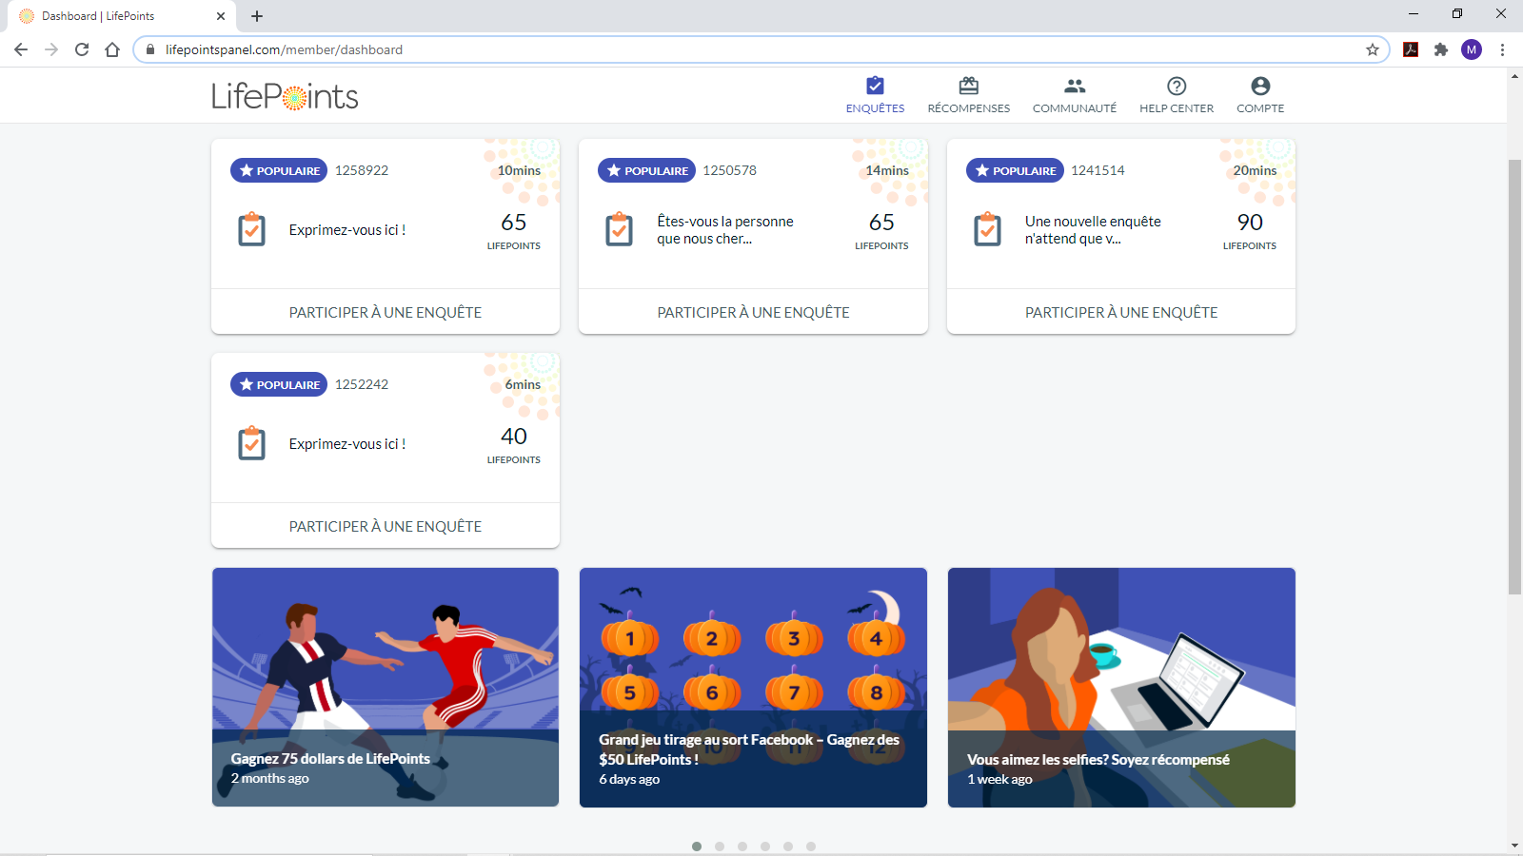Click the 20mins duration label
Viewport: 1523px width, 856px height.
click(1255, 170)
